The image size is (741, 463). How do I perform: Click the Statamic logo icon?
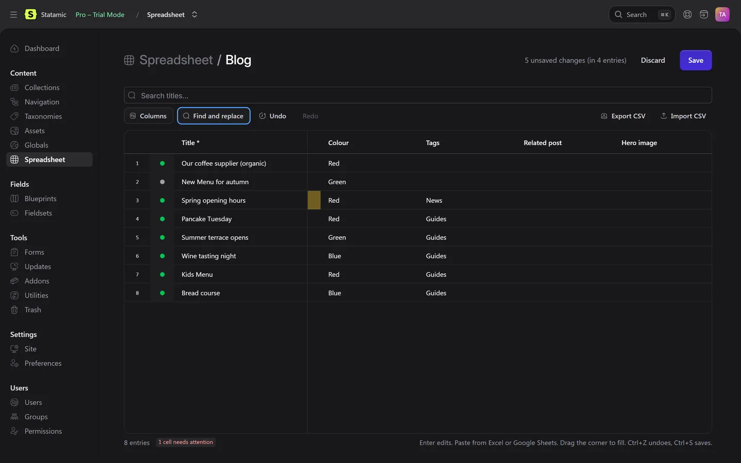point(31,14)
